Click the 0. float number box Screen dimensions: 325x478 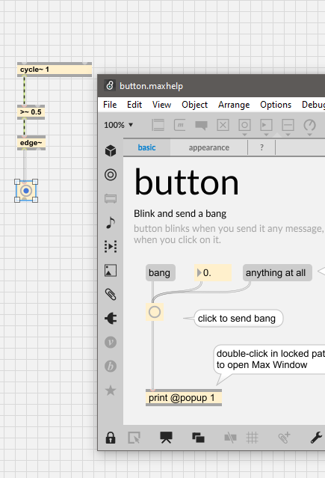(213, 273)
